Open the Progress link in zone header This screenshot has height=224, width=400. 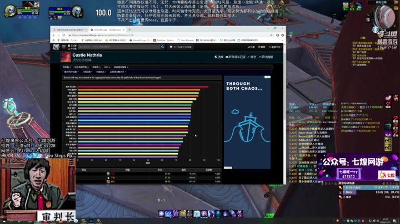219,57
